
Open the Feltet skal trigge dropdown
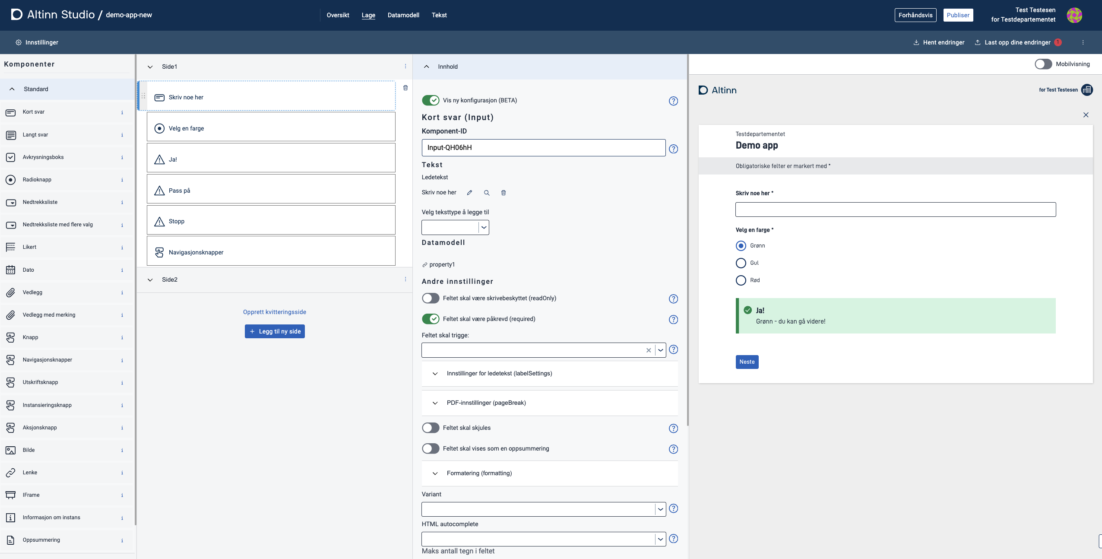coord(544,350)
